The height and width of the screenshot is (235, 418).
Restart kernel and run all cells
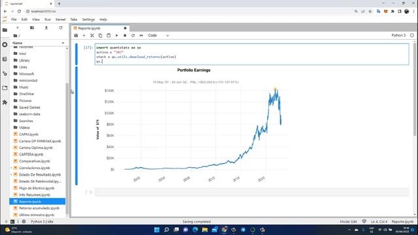[x=141, y=35]
